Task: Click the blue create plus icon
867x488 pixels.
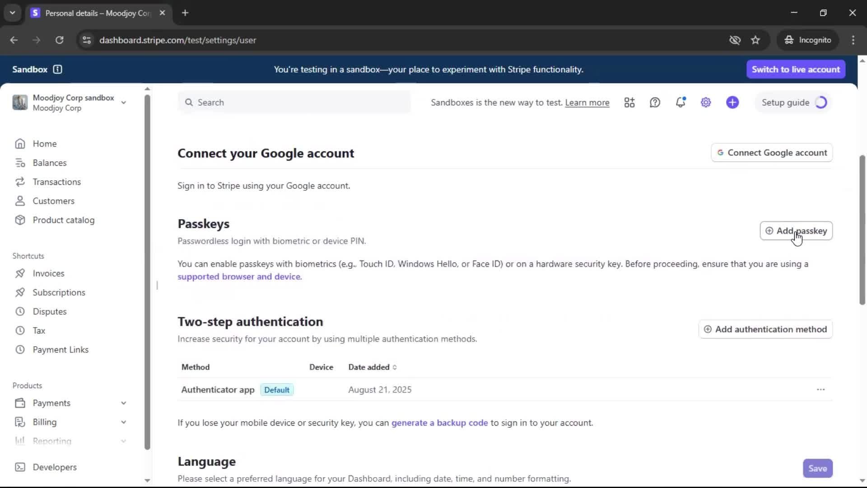Action: (x=732, y=103)
